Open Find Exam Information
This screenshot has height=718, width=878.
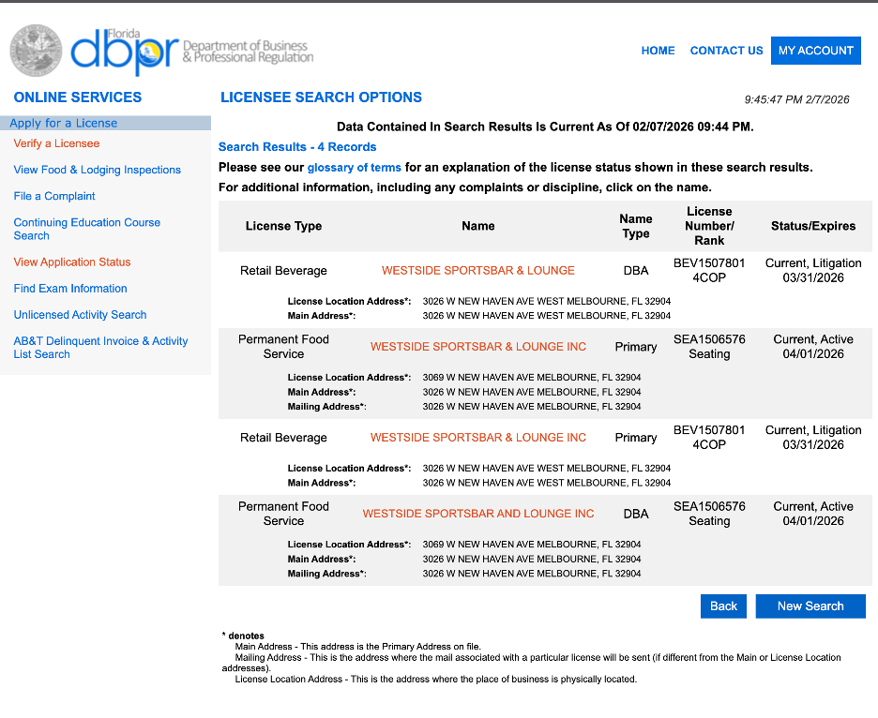70,289
